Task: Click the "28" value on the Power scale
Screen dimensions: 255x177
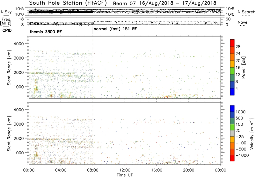Action: (x=238, y=47)
